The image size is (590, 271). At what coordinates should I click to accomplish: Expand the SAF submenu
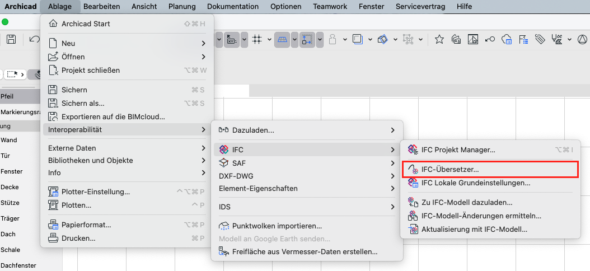click(x=307, y=163)
